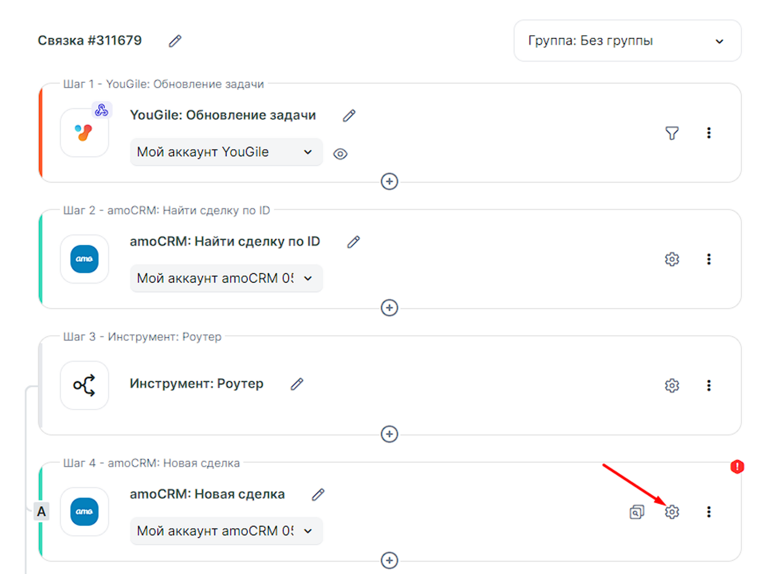782x574 pixels.
Task: Rename the YouGile step with pencil icon
Action: [349, 116]
